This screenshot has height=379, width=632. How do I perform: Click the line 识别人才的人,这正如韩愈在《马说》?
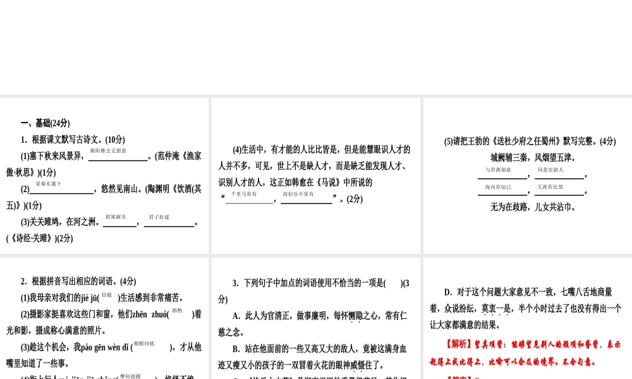click(x=295, y=183)
